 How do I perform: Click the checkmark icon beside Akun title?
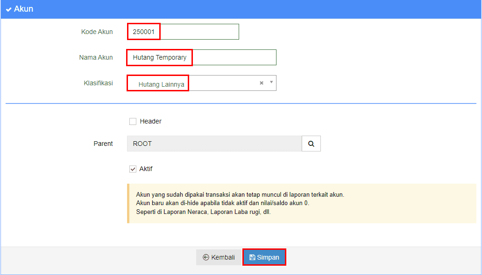tap(8, 9)
